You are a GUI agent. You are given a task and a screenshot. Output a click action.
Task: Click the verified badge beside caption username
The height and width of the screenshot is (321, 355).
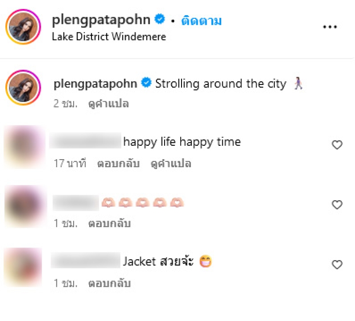coord(146,82)
